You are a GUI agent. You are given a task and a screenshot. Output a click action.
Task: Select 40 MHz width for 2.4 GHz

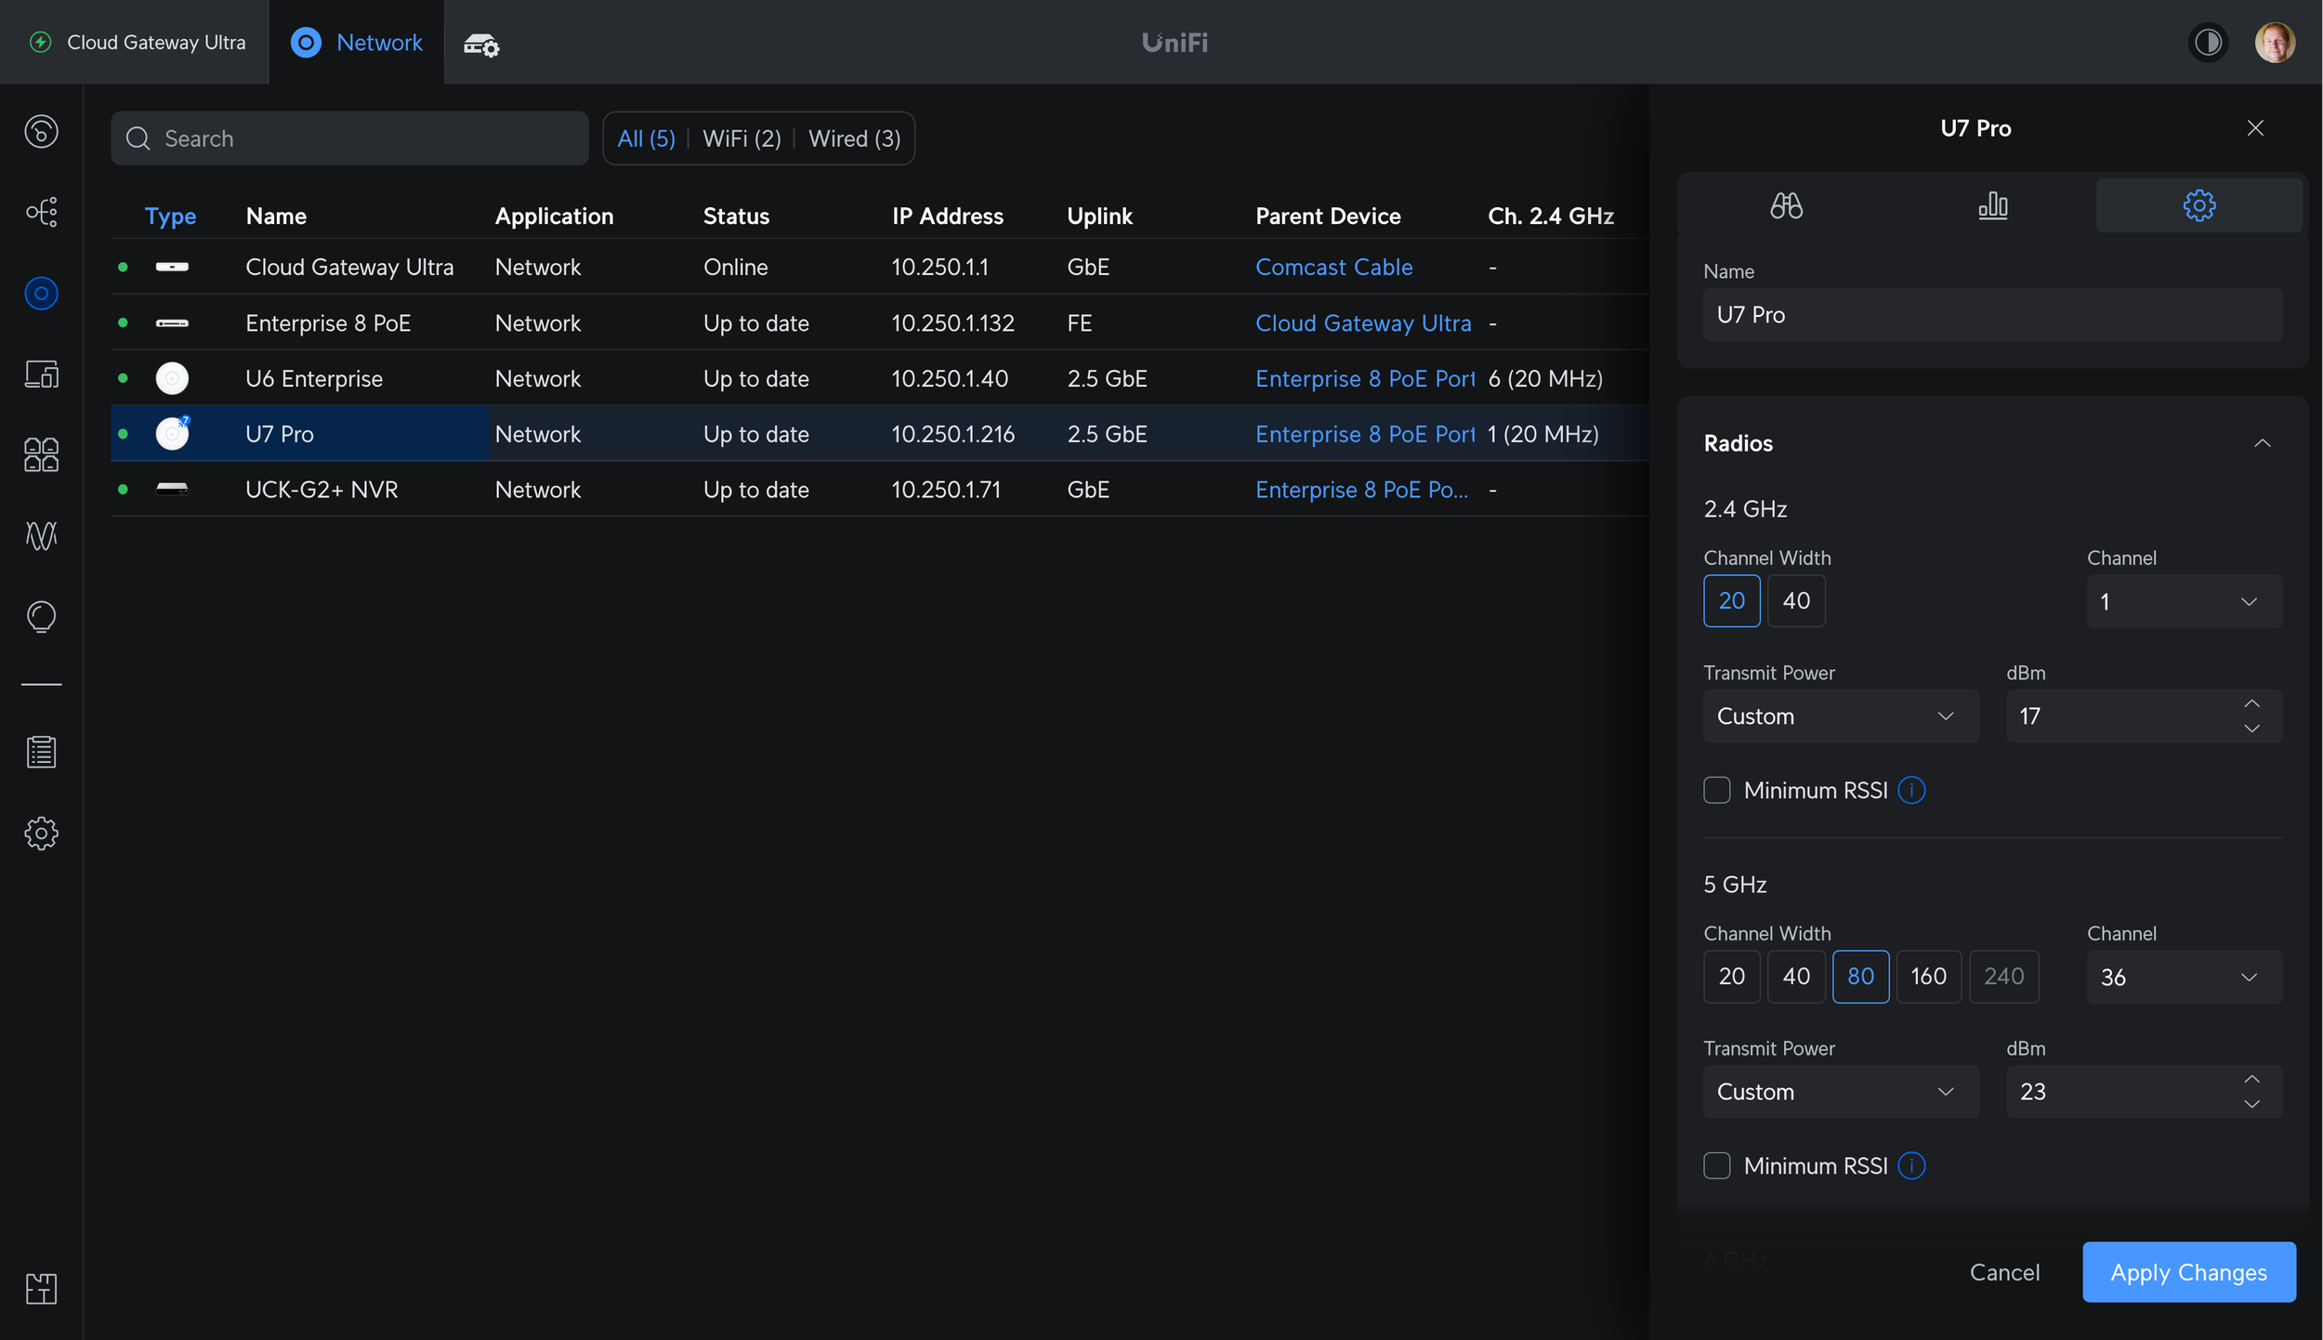1796,600
